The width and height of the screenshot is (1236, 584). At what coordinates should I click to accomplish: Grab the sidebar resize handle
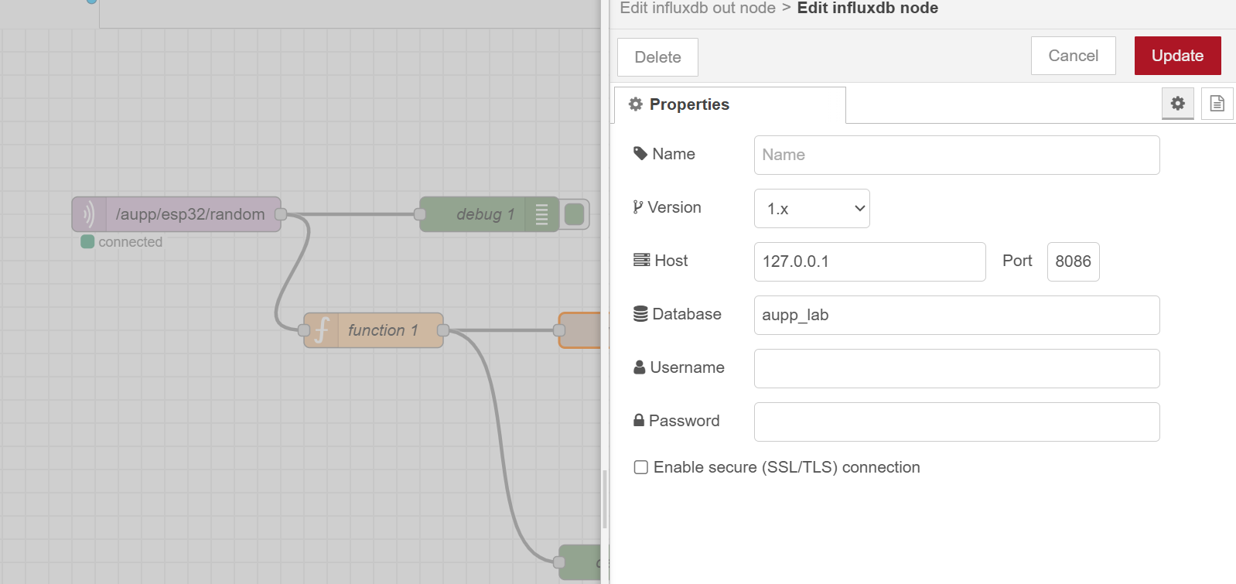[x=605, y=499]
